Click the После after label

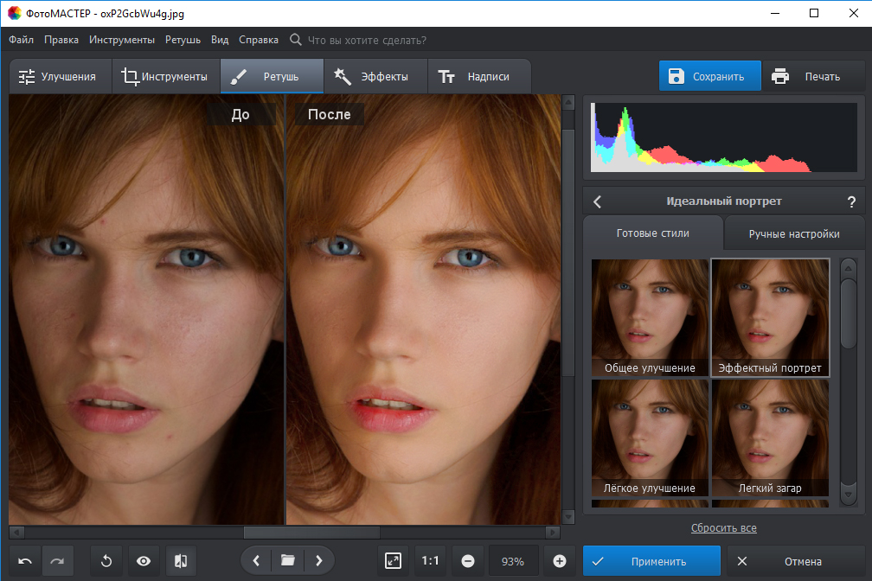pyautogui.click(x=330, y=114)
